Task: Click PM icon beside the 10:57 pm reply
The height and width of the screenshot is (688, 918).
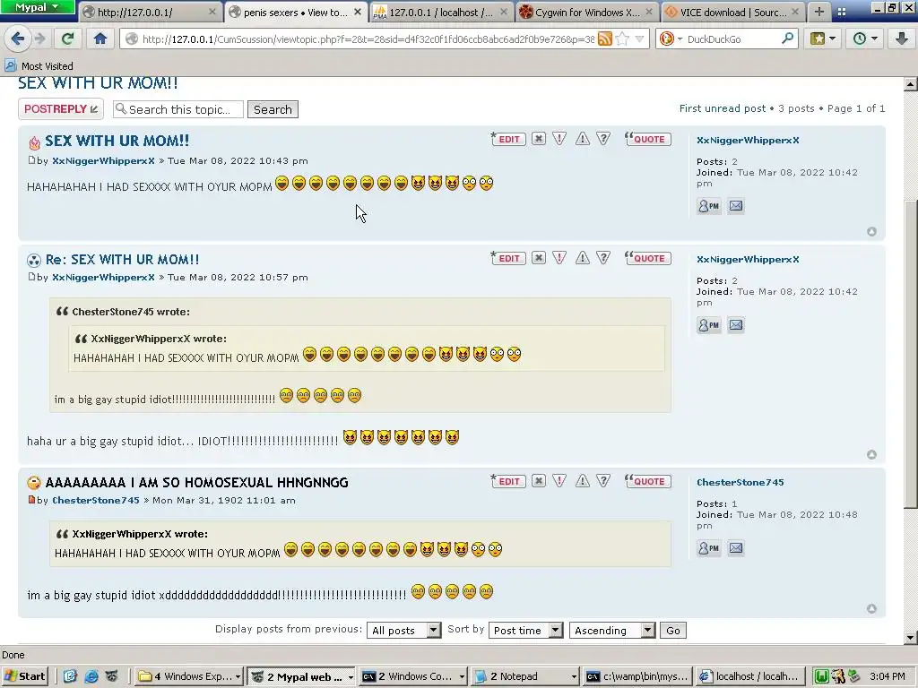Action: (x=708, y=325)
